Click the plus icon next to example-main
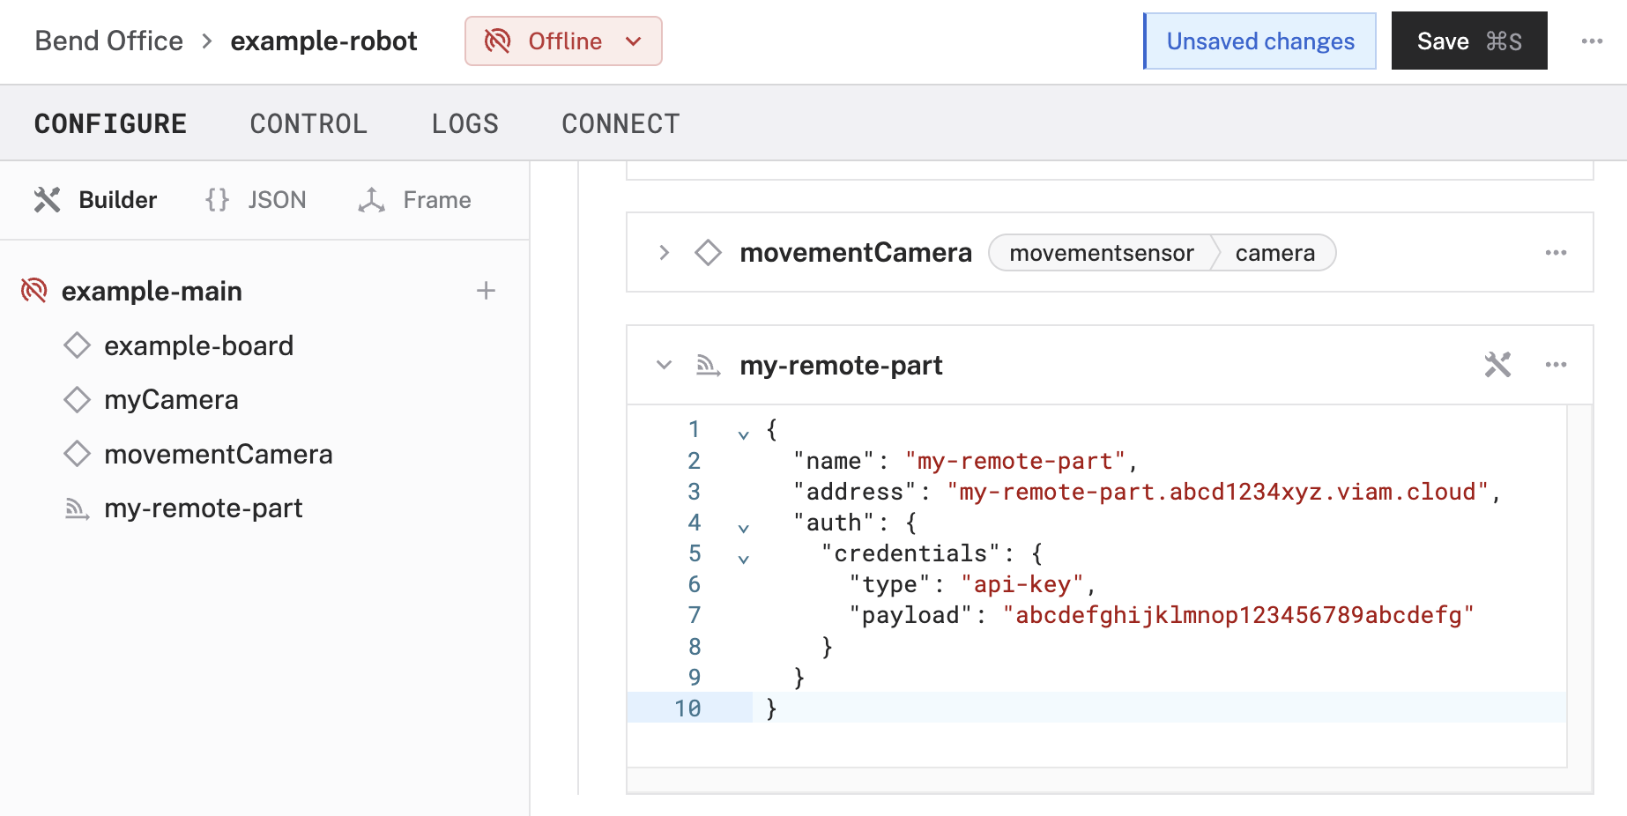Viewport: 1627px width, 816px height. (486, 291)
